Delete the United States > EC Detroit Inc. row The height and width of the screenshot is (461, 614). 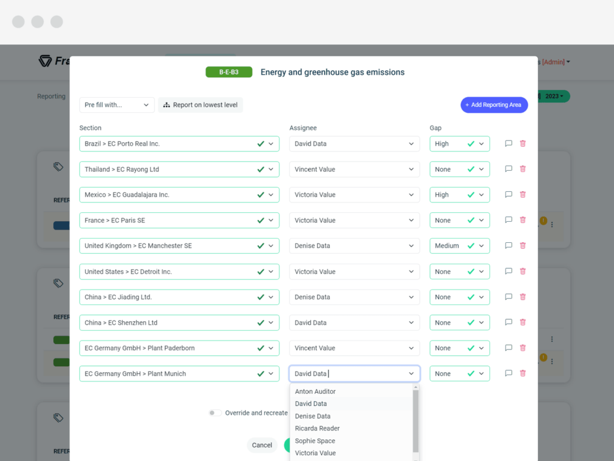523,271
